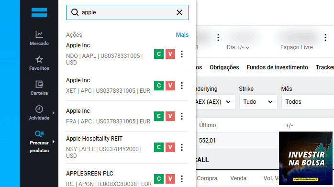Viewport: 334px width, 187px height.
Task: Click the 552,01 value
Action: point(207,141)
